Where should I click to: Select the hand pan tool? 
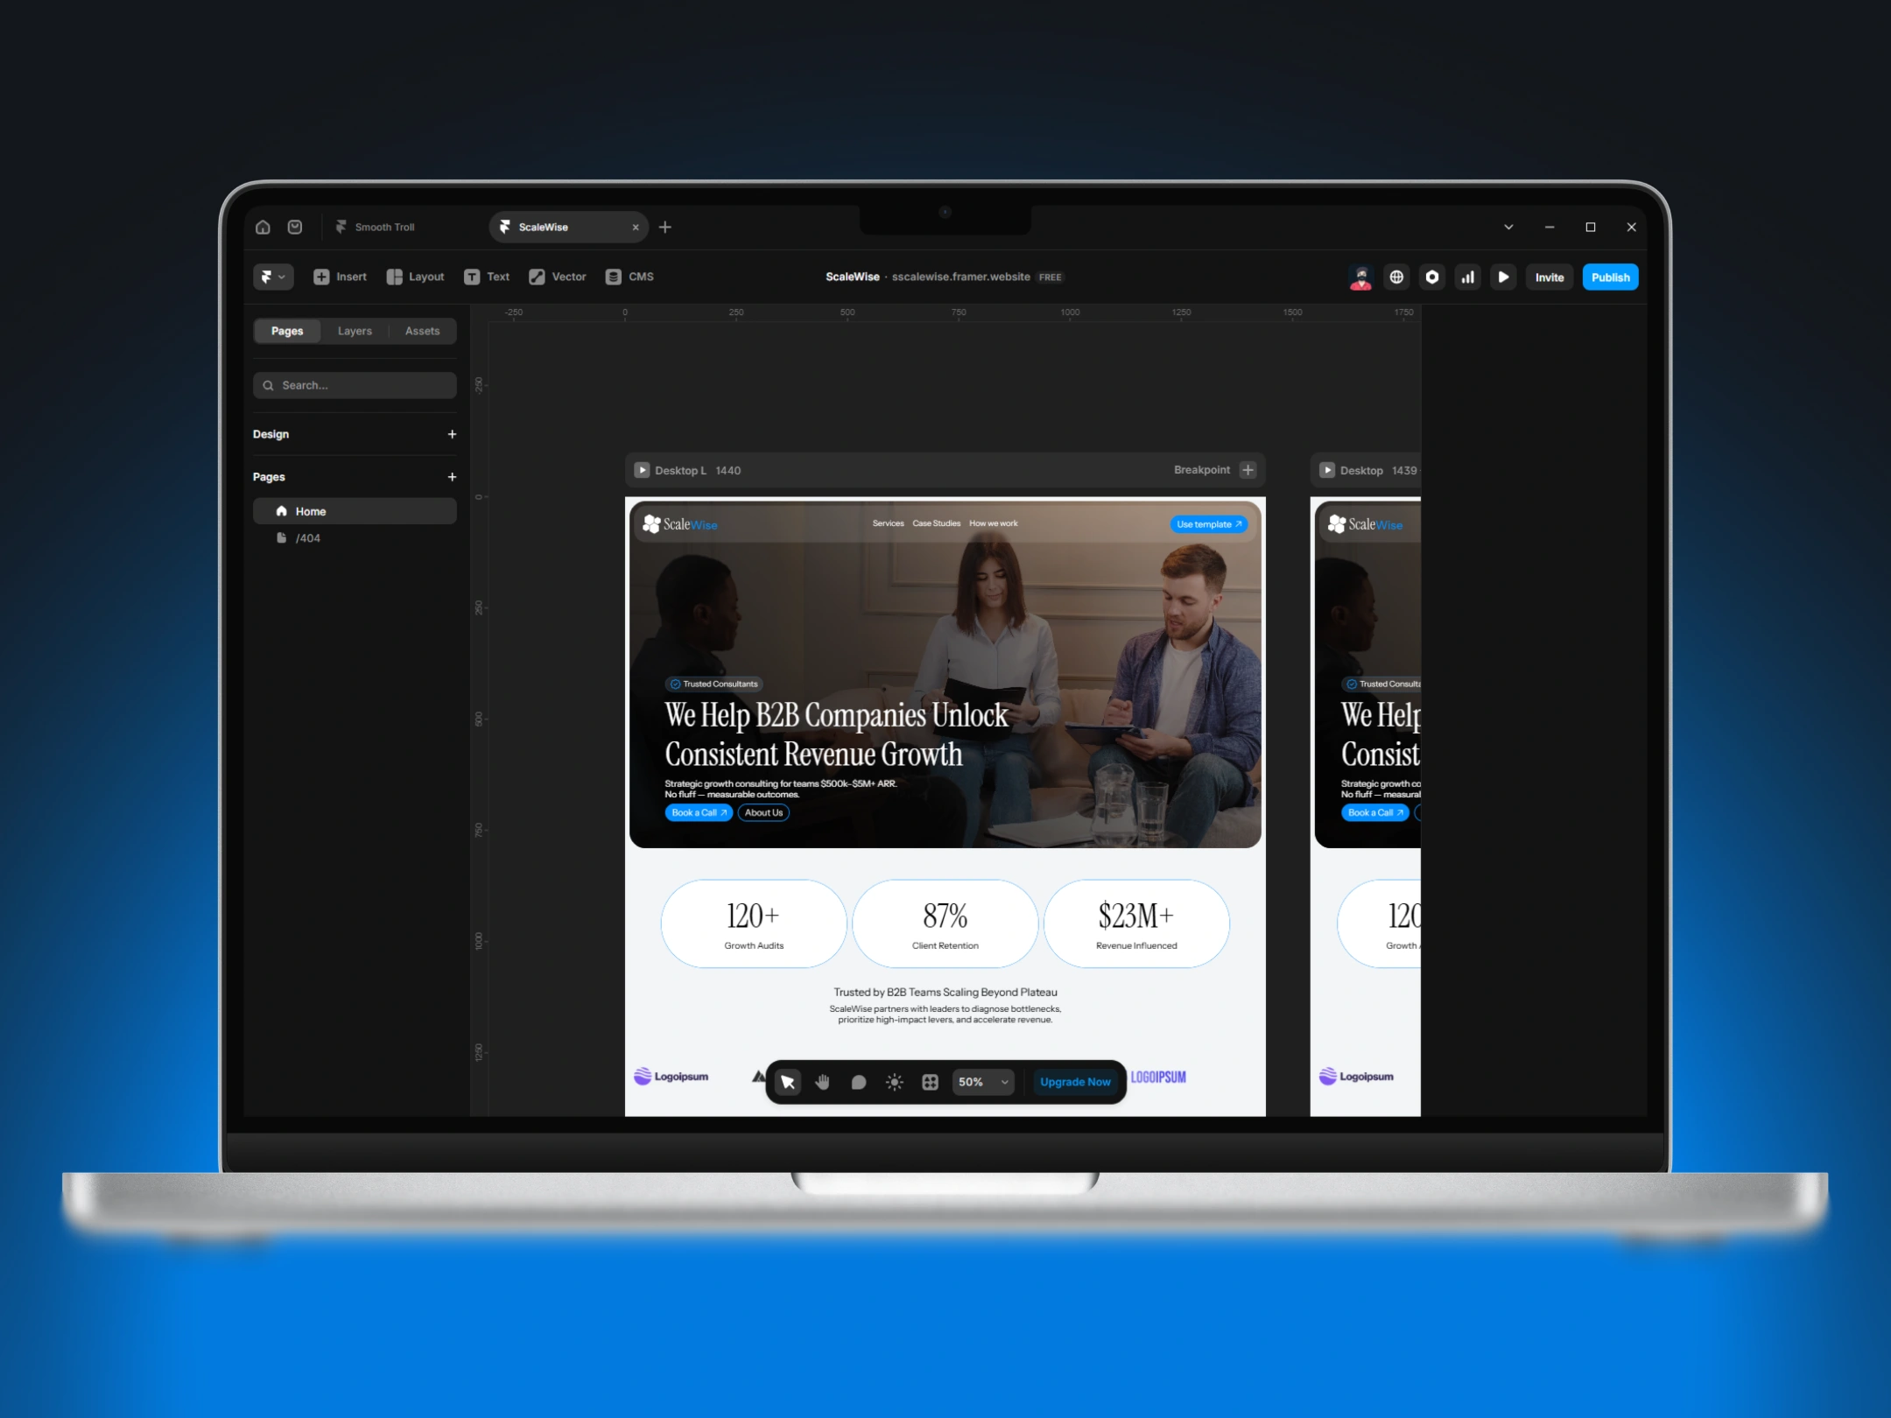tap(822, 1082)
